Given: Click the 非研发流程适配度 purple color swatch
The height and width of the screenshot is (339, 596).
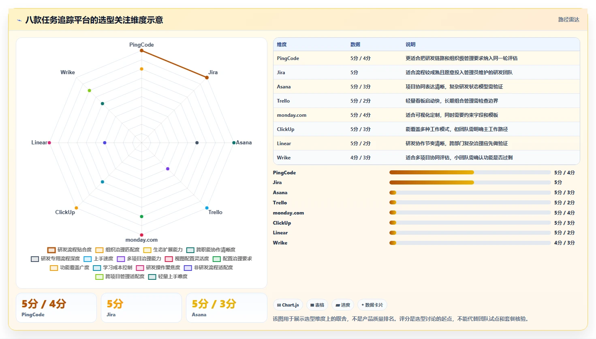Looking at the screenshot, I should point(188,268).
